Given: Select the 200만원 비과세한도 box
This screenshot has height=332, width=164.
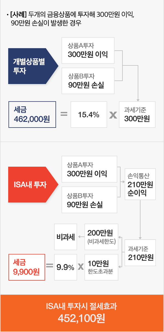Looking at the screenshot, I should pyautogui.click(x=101, y=237).
